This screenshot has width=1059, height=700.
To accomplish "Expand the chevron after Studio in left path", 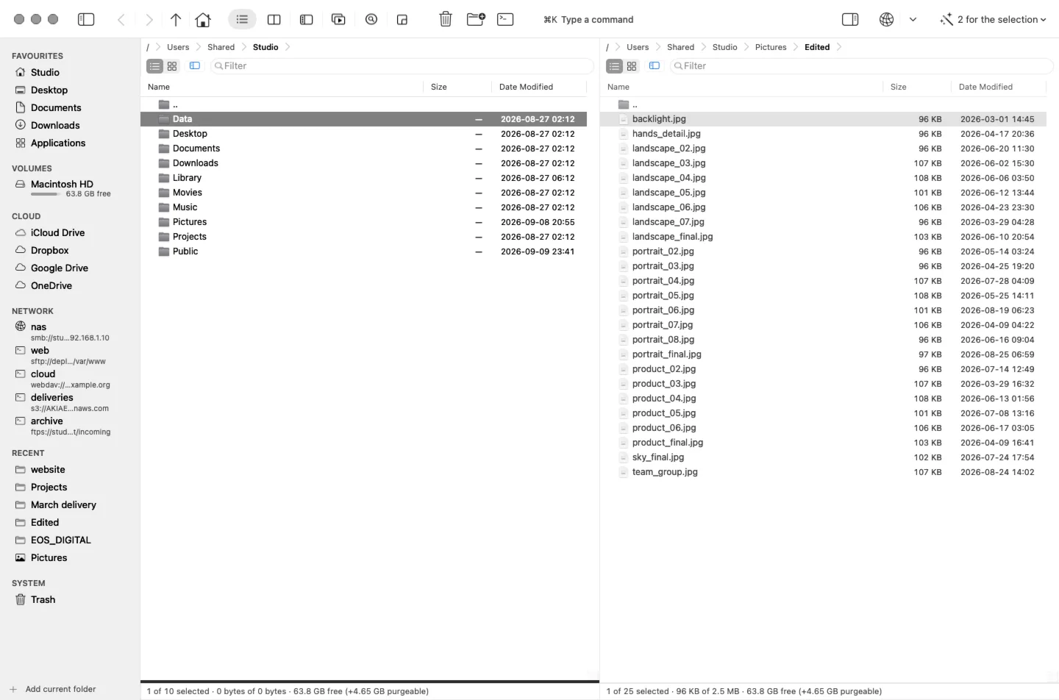I will click(288, 47).
